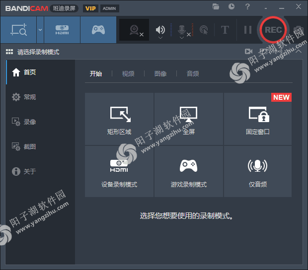Image resolution: width=308 pixels, height=270 pixels.
Task: Switch to the 音频 tab
Action: point(193,74)
